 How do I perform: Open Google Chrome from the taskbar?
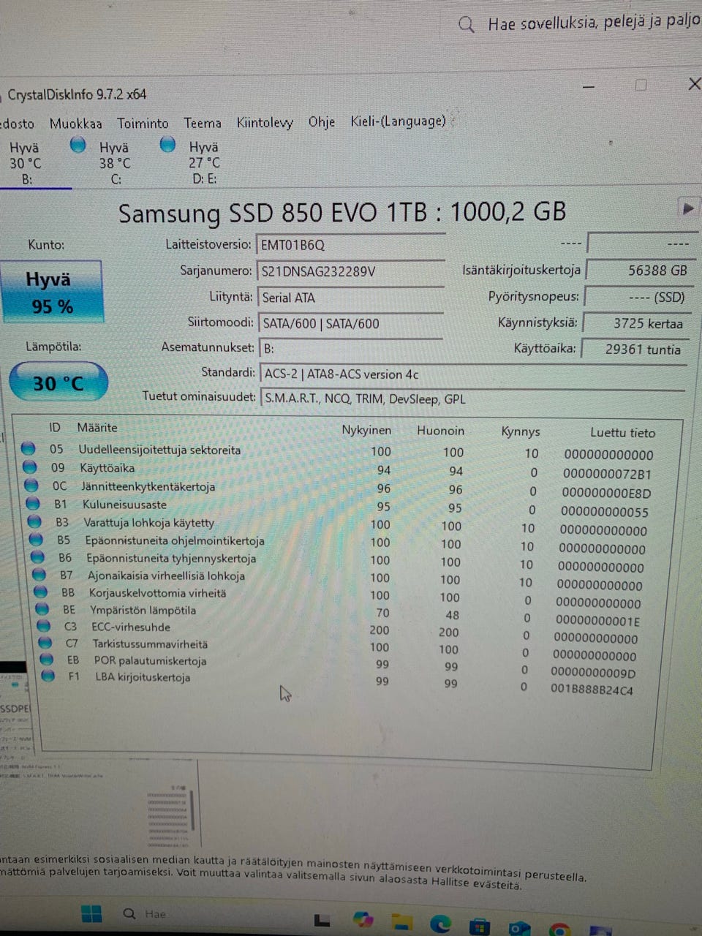click(559, 929)
